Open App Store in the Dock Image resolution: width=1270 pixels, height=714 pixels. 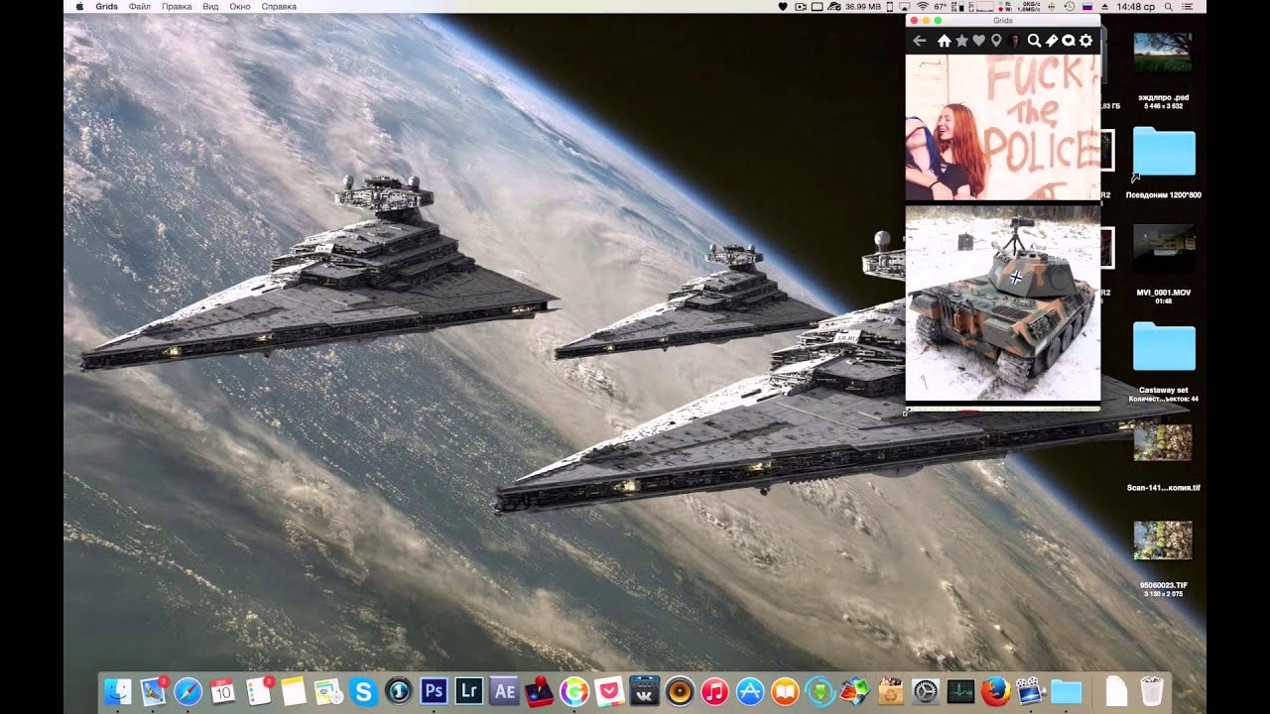[x=750, y=691]
